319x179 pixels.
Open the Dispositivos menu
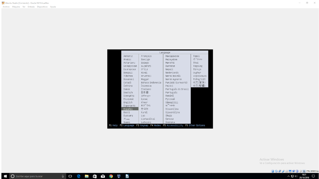pos(42,7)
